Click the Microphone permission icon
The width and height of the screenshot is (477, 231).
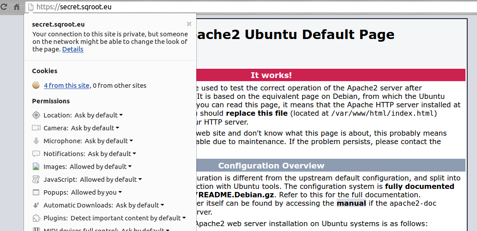click(x=36, y=141)
